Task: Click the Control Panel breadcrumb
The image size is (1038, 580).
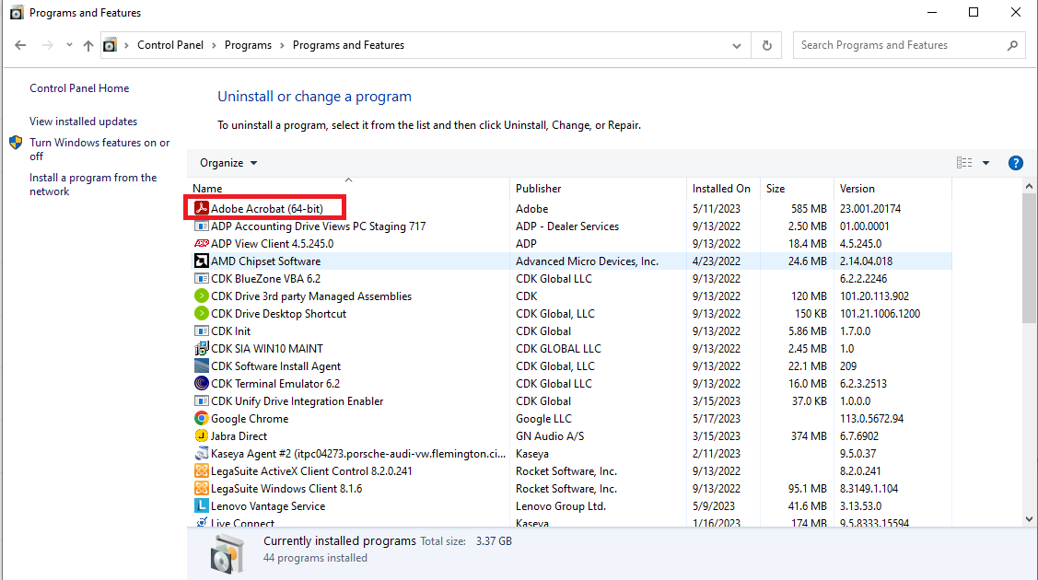Action: click(x=170, y=45)
